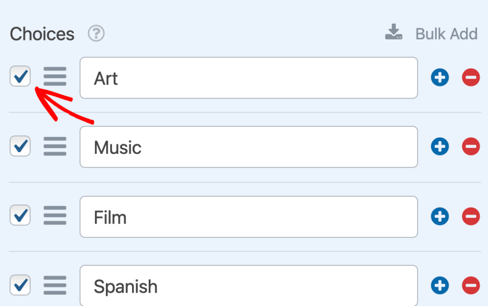Image resolution: width=488 pixels, height=306 pixels.
Task: Click the Choices section heading
Action: 42,33
